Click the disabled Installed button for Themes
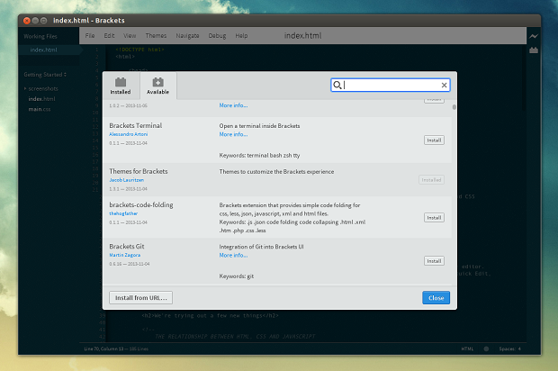 point(431,180)
